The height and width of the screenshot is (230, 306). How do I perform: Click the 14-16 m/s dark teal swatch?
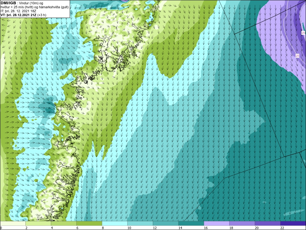(x=191, y=223)
